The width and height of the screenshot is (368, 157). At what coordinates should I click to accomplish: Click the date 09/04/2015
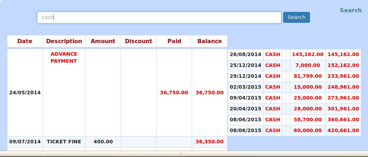point(246,98)
